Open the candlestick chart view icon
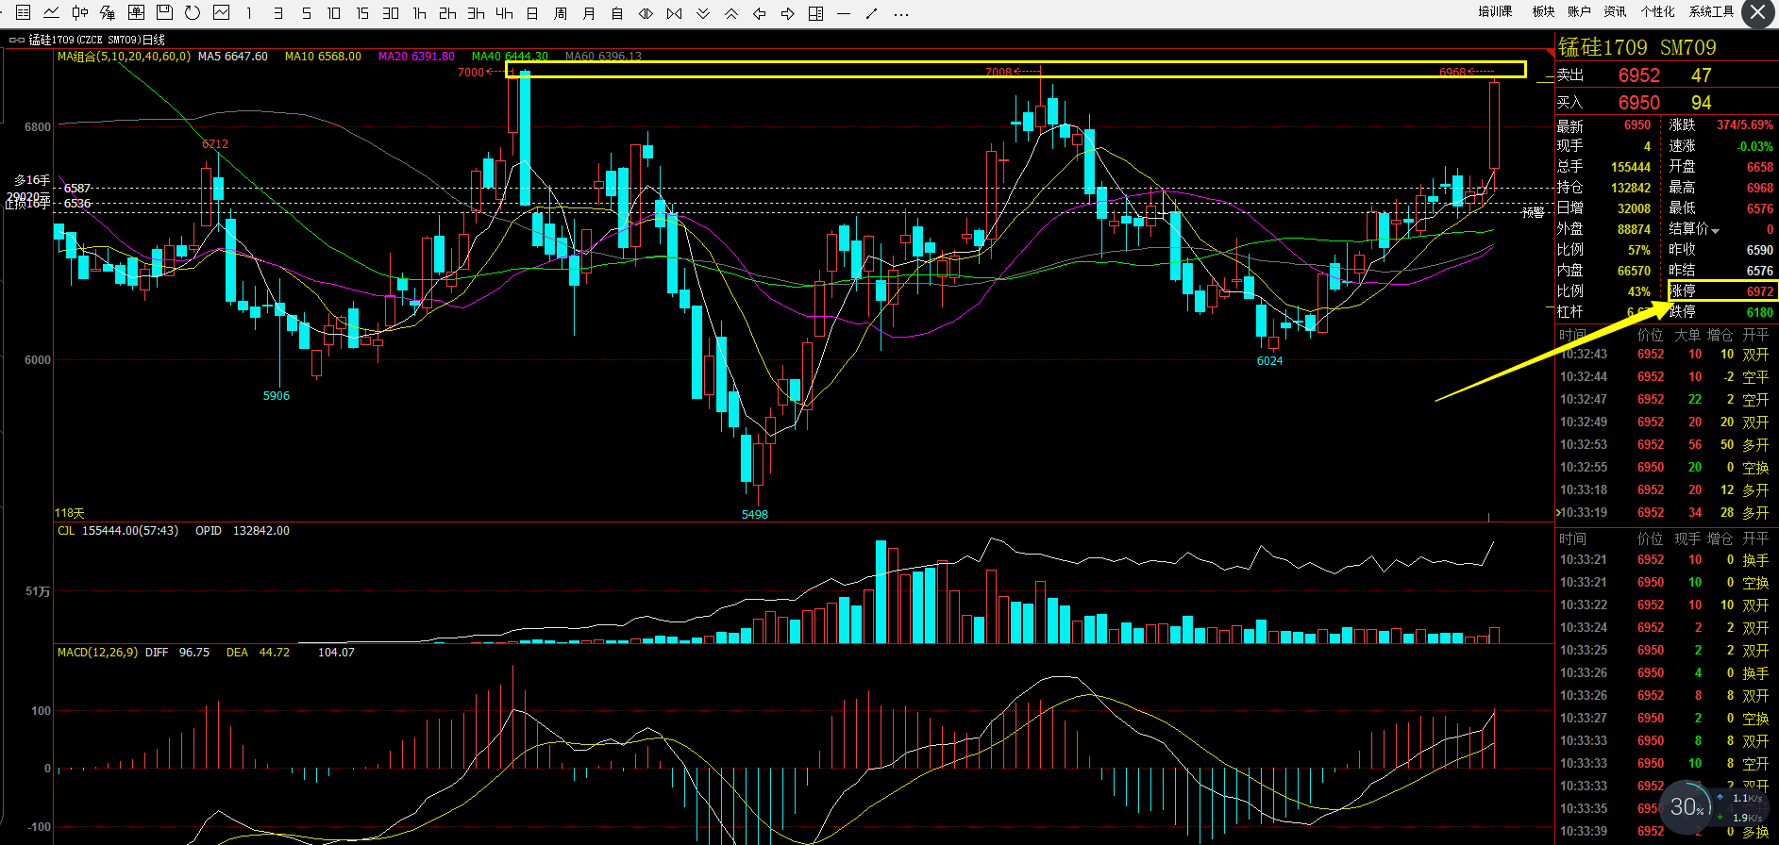The height and width of the screenshot is (845, 1779). click(x=80, y=12)
